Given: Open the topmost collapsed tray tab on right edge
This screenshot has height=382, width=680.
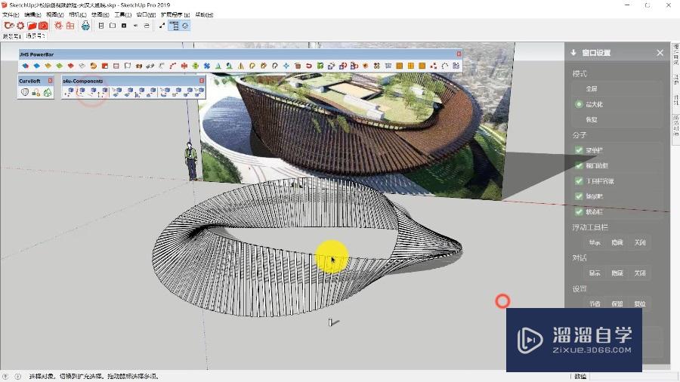Looking at the screenshot, I should pyautogui.click(x=675, y=54).
